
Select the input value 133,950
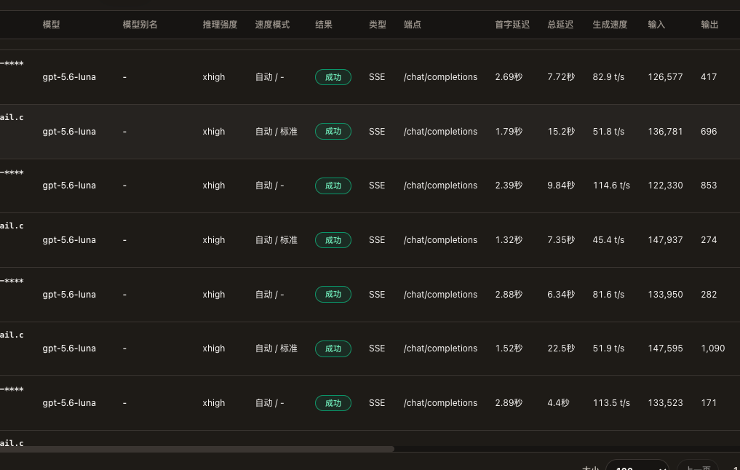(665, 295)
